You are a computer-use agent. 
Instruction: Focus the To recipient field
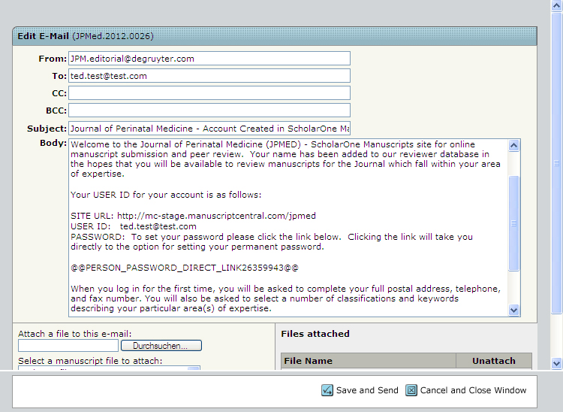[209, 76]
